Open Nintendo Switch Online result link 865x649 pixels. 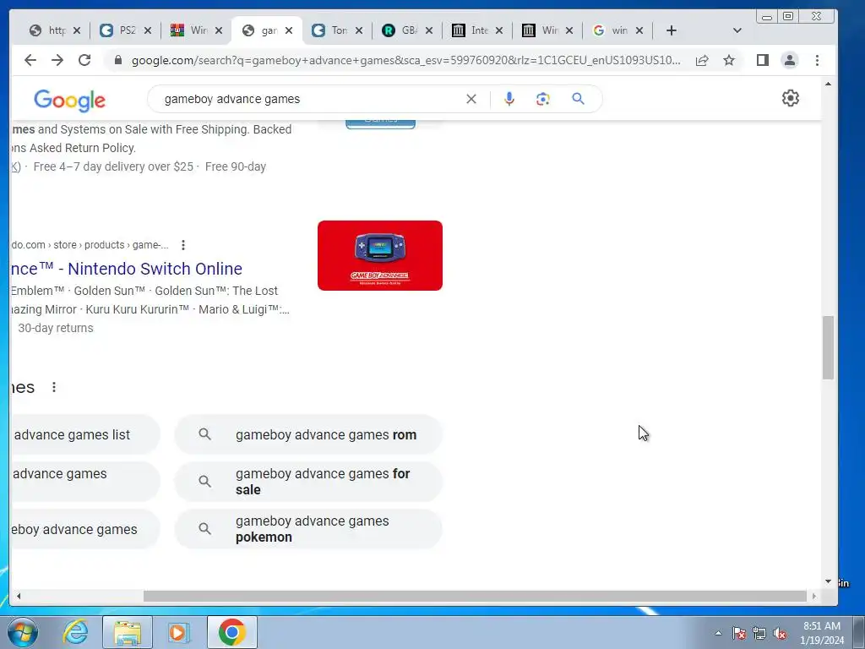click(127, 269)
